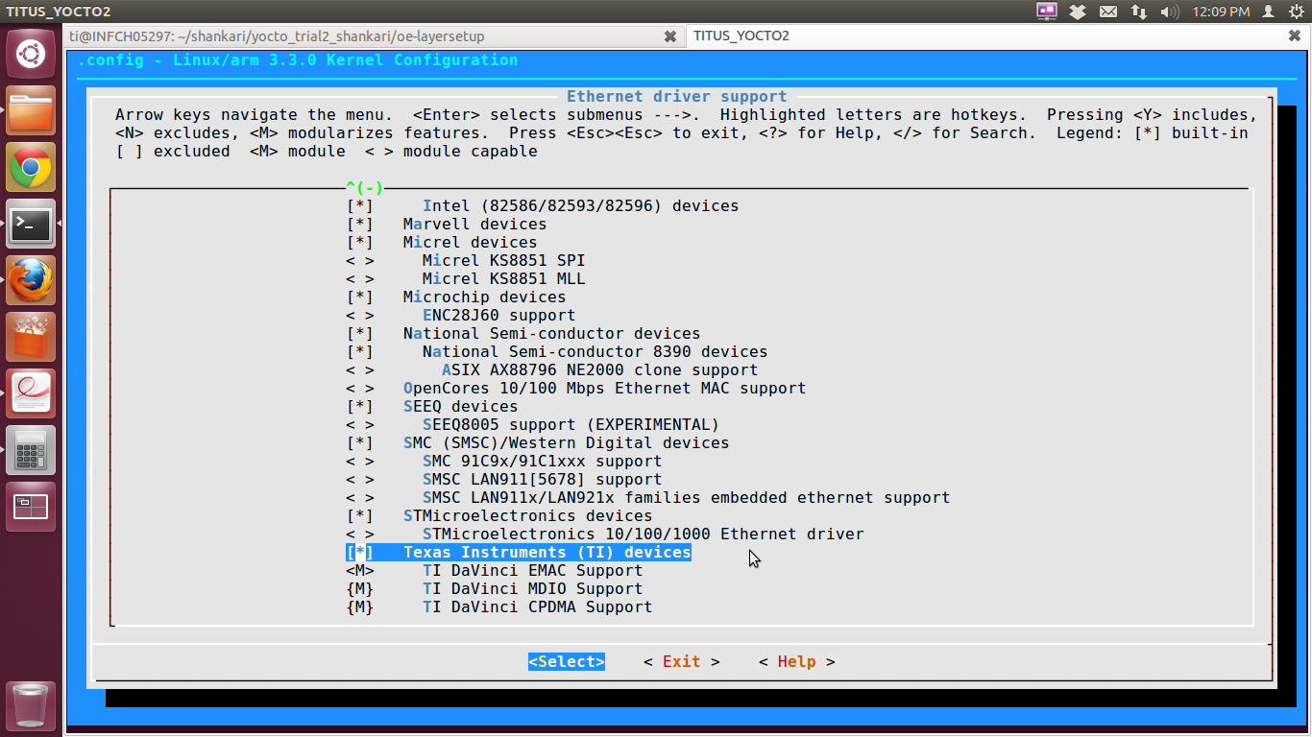Toggle Micrel devices checkbox

tap(360, 242)
